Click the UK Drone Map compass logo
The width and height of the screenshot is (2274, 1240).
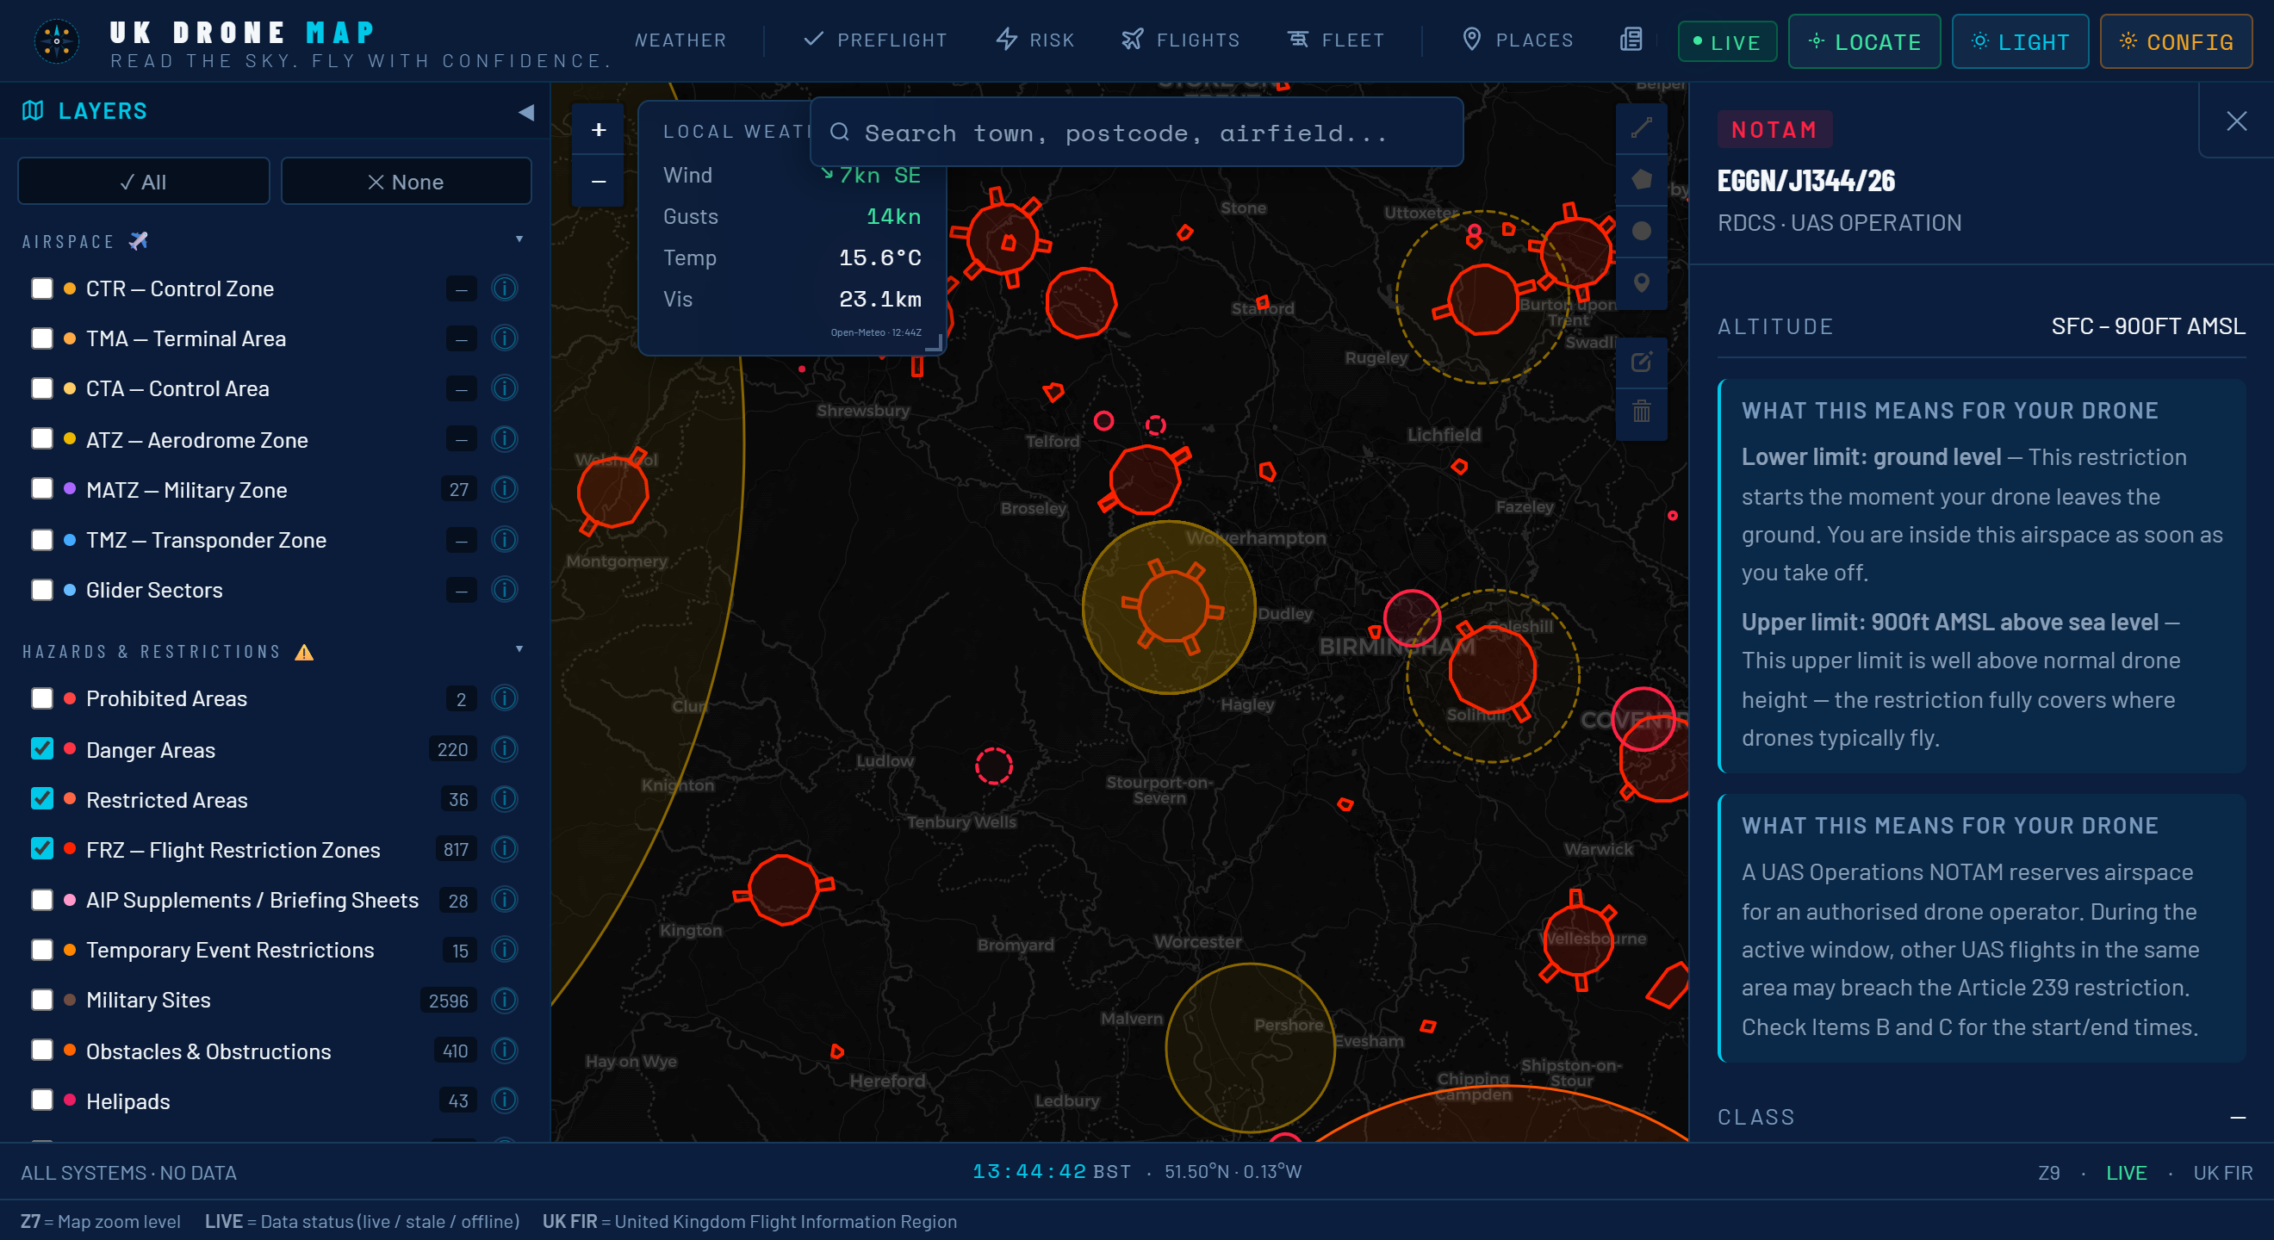pos(57,40)
